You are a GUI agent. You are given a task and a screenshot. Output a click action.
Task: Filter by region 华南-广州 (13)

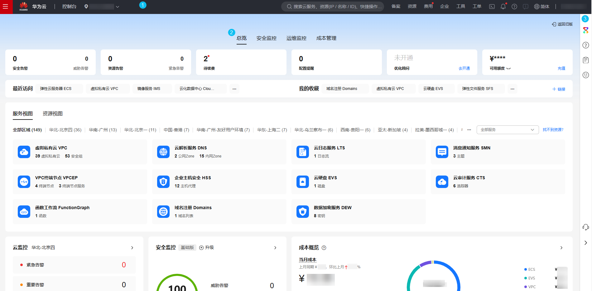[103, 130]
